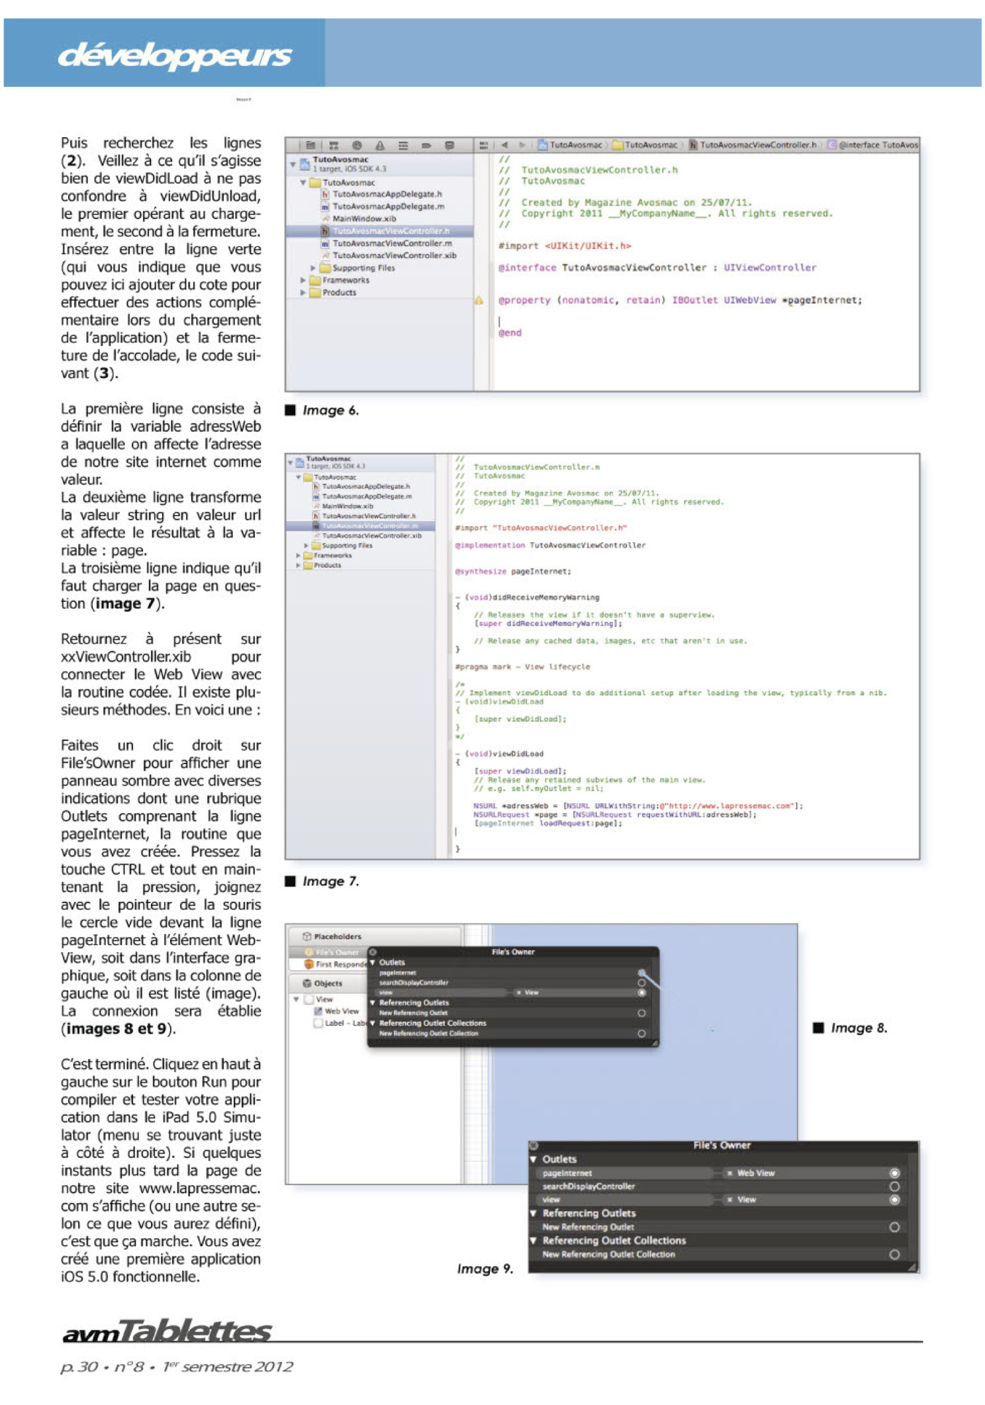Click New Referencing Outlet Collection circle in Image 8
Screen dimensions: 985x1405
641,1033
